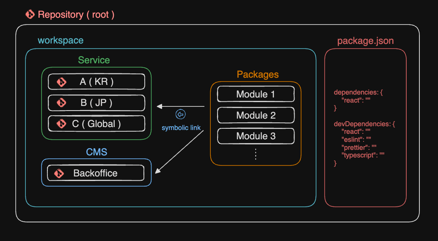The image size is (438, 241).
Task: Click the git icon in C (Global) box
Action: click(x=62, y=124)
